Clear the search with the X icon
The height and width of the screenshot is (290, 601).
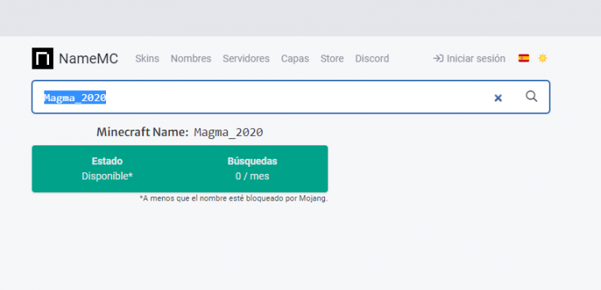tap(498, 98)
